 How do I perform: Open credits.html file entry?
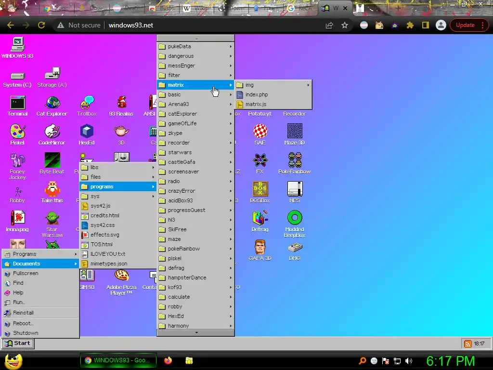coord(118,215)
